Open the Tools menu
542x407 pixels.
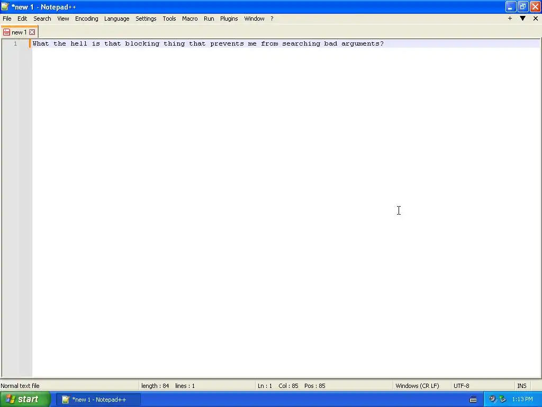click(x=169, y=19)
